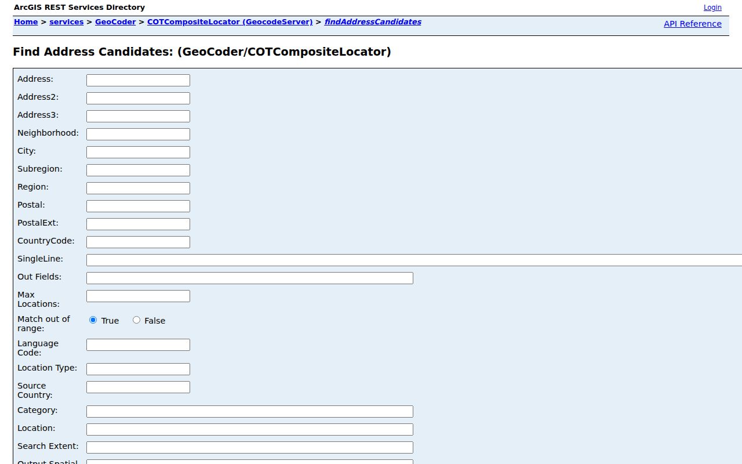Focus the Max Locations field
The width and height of the screenshot is (742, 464).
click(138, 296)
